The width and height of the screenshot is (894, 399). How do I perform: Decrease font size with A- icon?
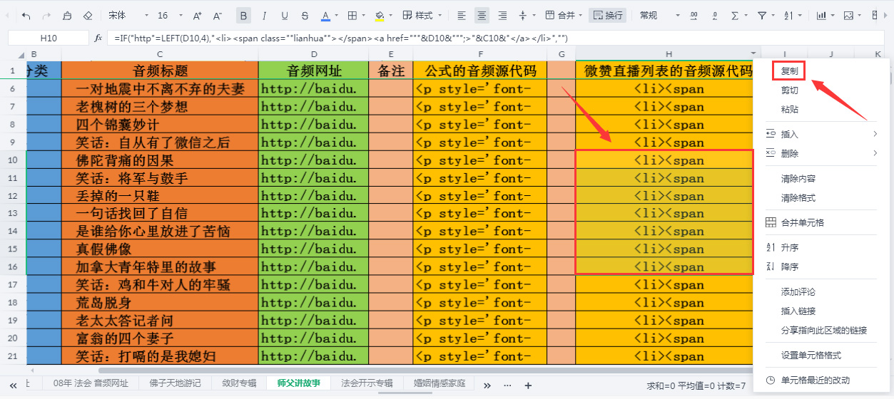pyautogui.click(x=218, y=15)
